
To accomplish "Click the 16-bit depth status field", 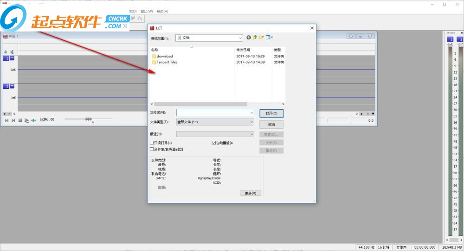I will pyautogui.click(x=384, y=247).
